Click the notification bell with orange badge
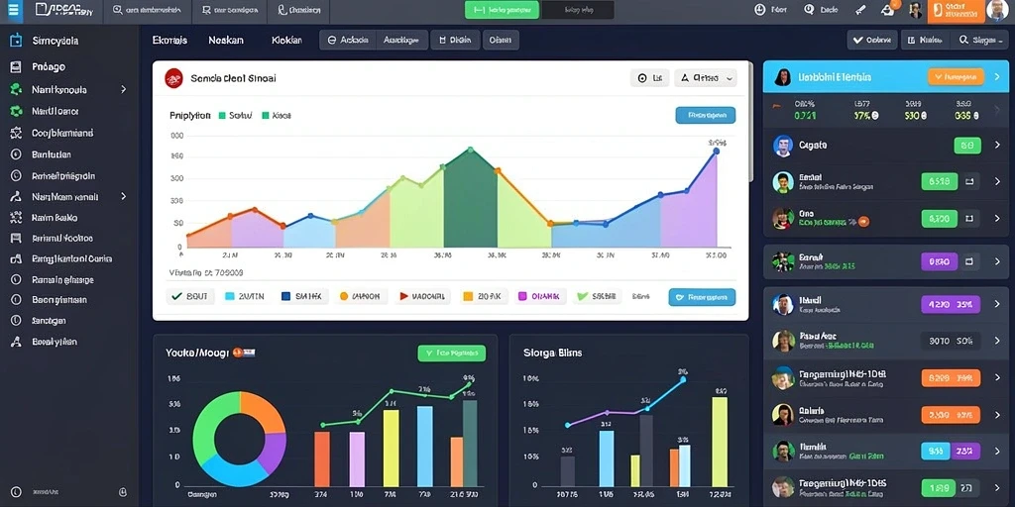Screen dimensions: 1015x507 click(x=888, y=10)
